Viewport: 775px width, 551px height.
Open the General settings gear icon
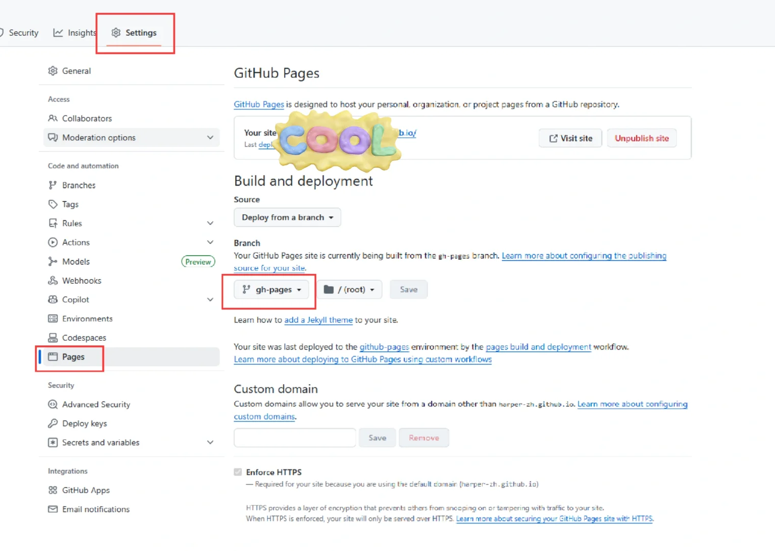[x=53, y=71]
